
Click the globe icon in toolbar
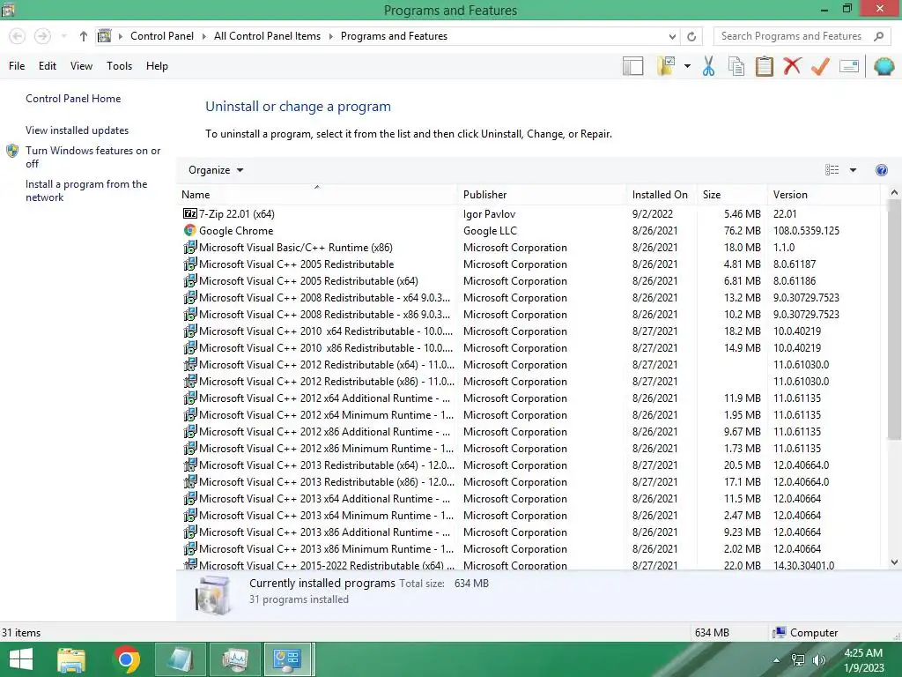(x=884, y=66)
